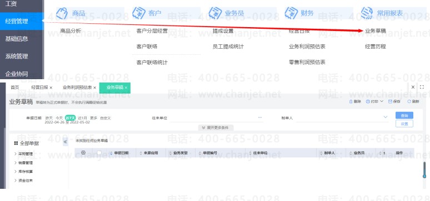This screenshot has height=201, width=430.
Task: Collapse the left tree with double-chevron icon
Action: pyautogui.click(x=65, y=142)
